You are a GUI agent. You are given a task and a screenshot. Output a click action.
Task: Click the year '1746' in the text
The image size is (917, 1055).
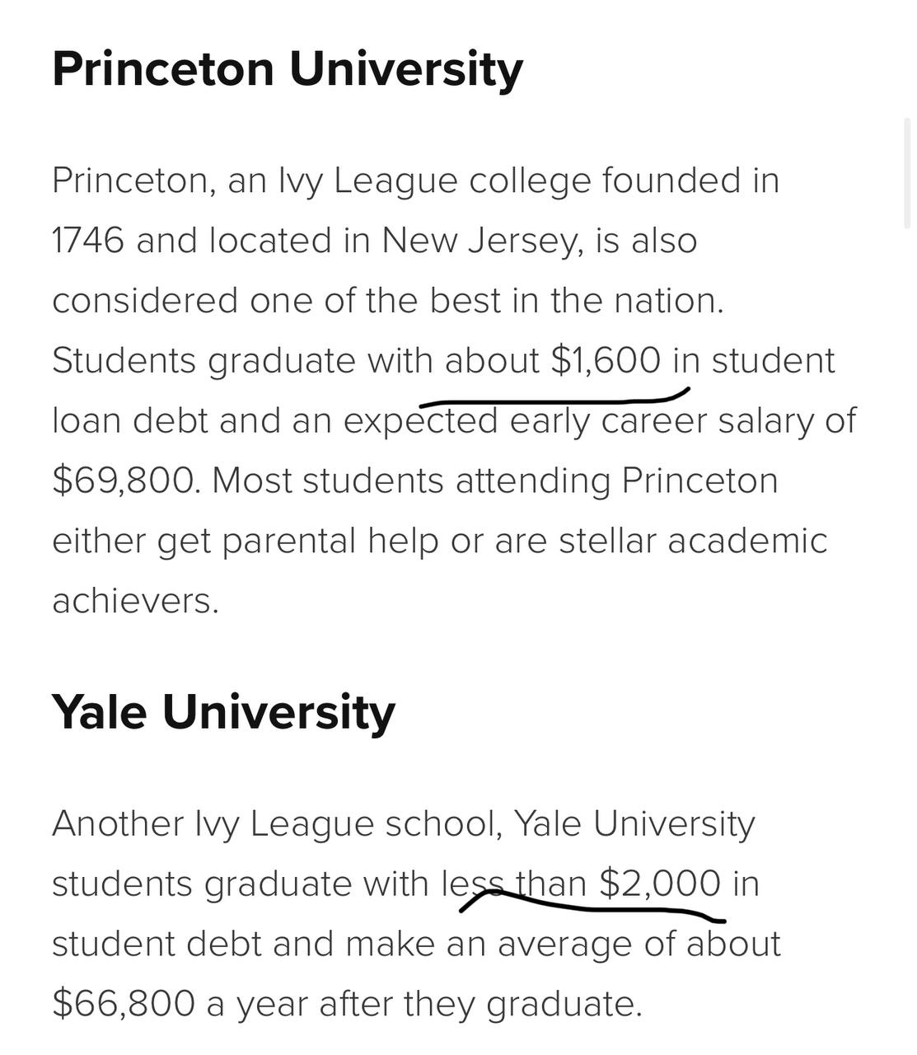tap(88, 241)
